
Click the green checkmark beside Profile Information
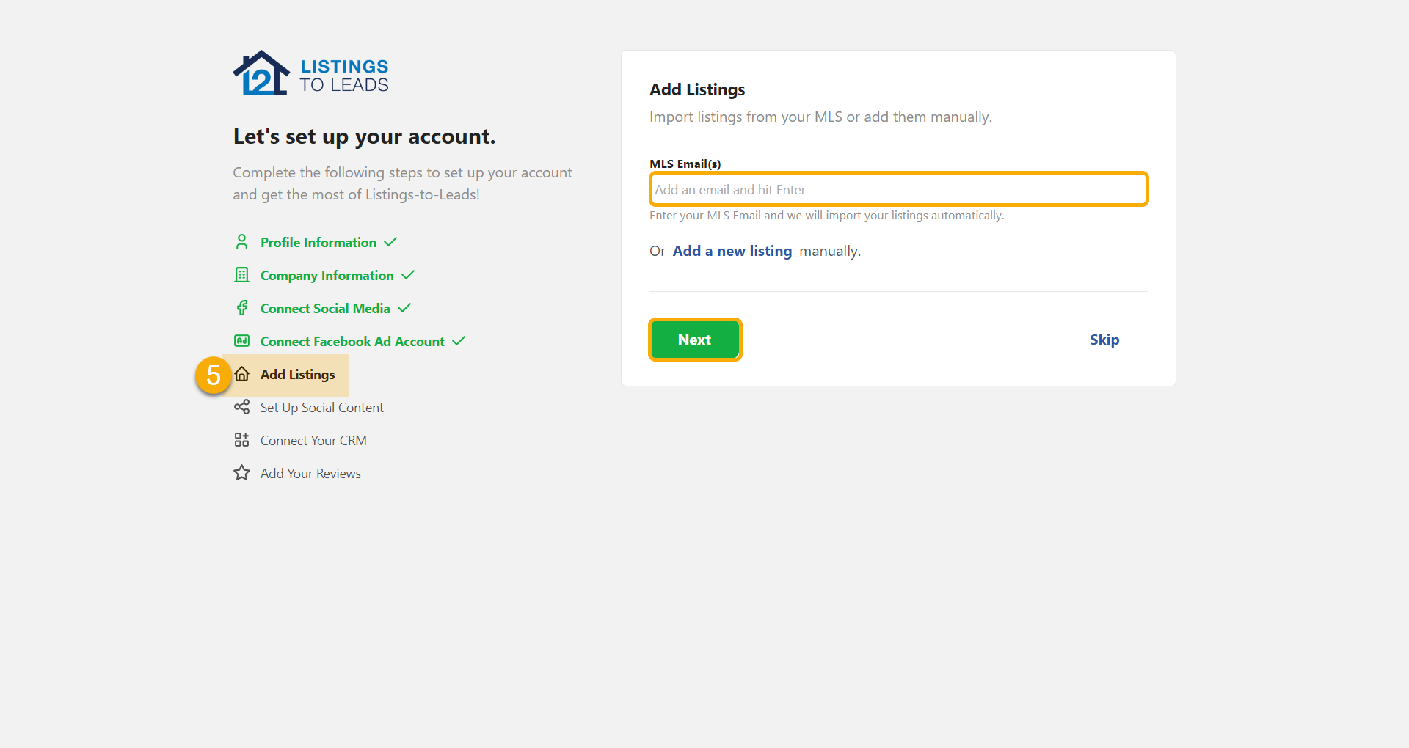coord(391,241)
